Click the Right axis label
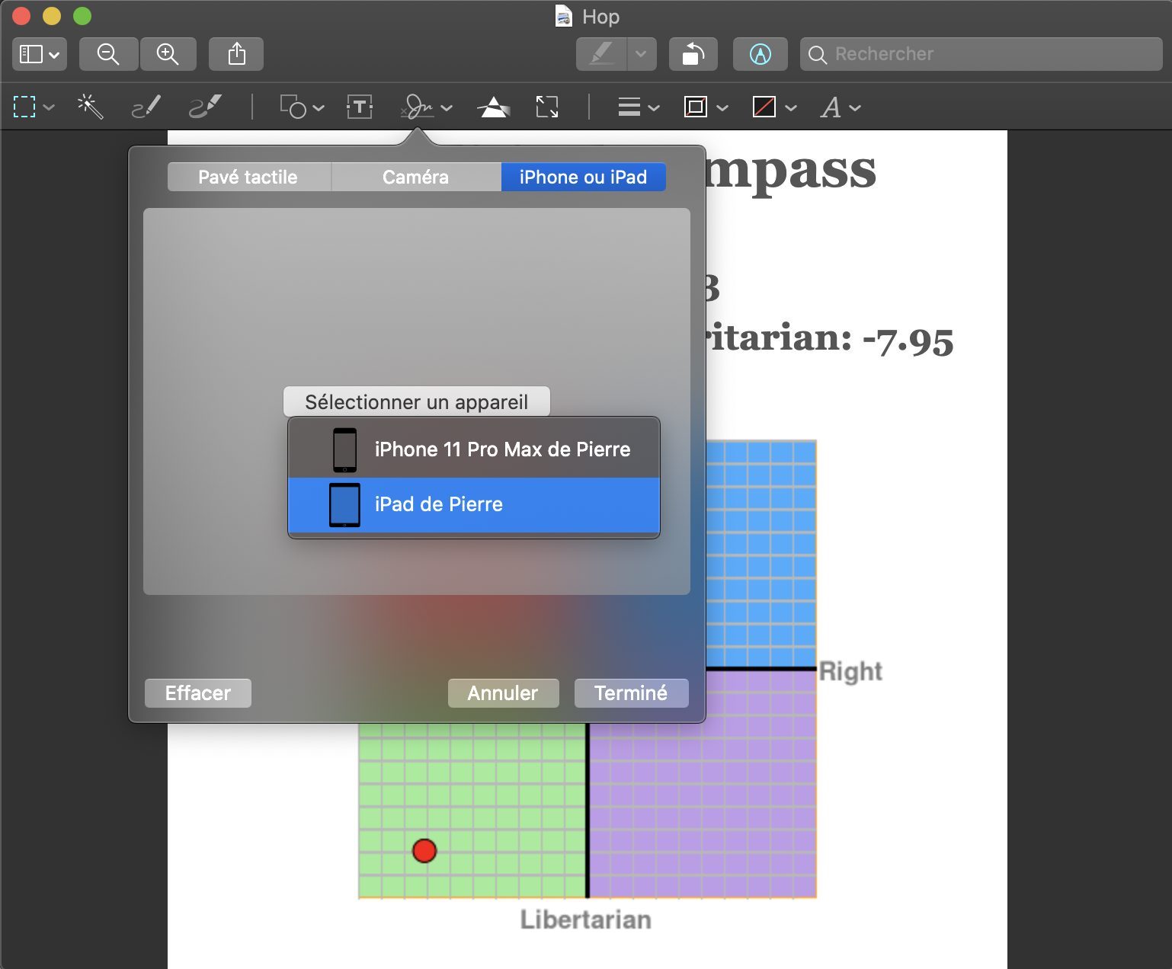Image resolution: width=1172 pixels, height=969 pixels. pyautogui.click(x=850, y=671)
